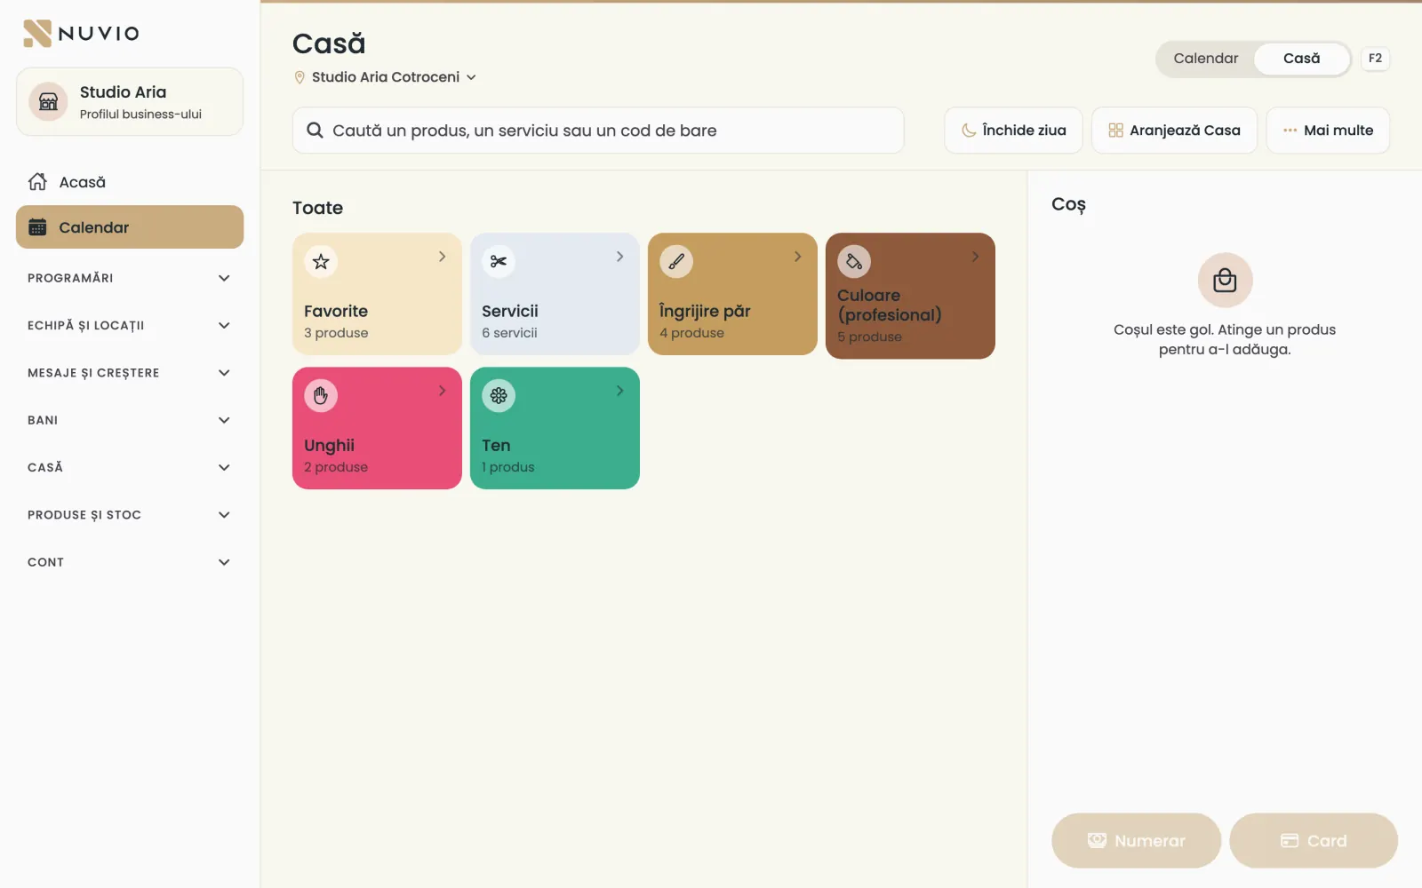This screenshot has width=1422, height=888.
Task: Open the Servicii category card
Action: [555, 294]
